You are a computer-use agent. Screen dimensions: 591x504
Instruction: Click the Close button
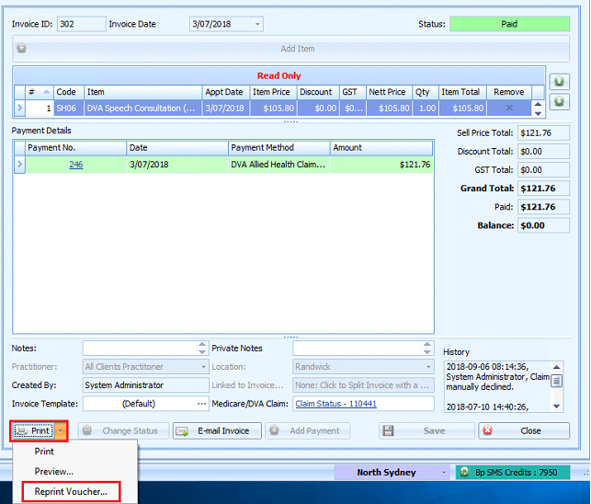[x=524, y=430]
